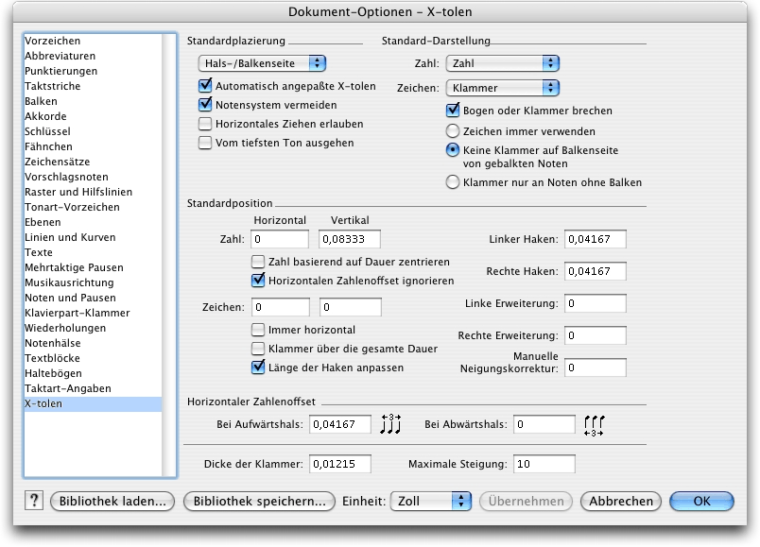760x547 pixels.
Task: Select Schlüssel in the list
Action: coord(93,131)
